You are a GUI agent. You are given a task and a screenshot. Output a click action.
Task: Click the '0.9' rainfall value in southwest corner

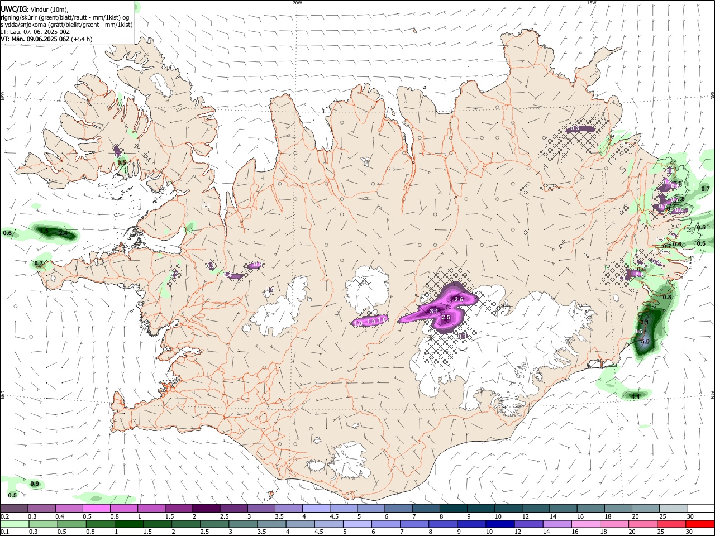35,484
